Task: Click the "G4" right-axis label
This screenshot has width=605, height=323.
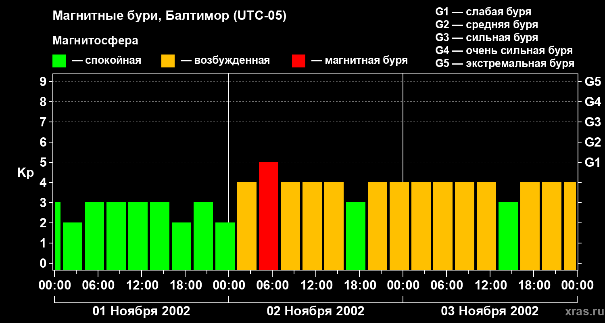Action: point(592,102)
